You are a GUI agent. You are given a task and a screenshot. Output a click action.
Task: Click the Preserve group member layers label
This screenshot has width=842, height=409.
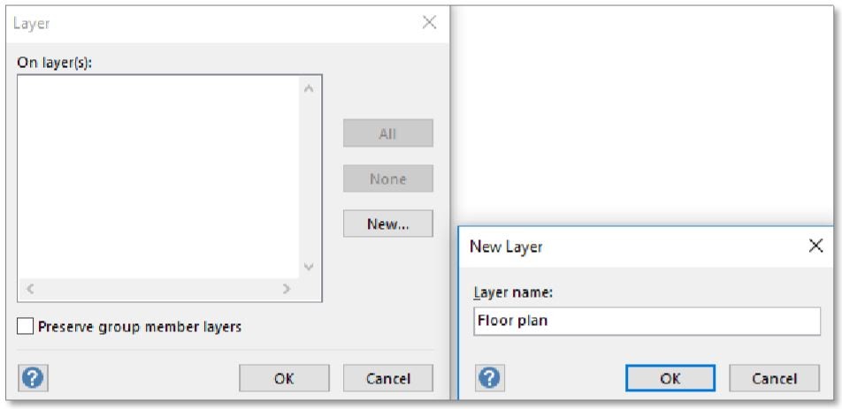click(140, 327)
